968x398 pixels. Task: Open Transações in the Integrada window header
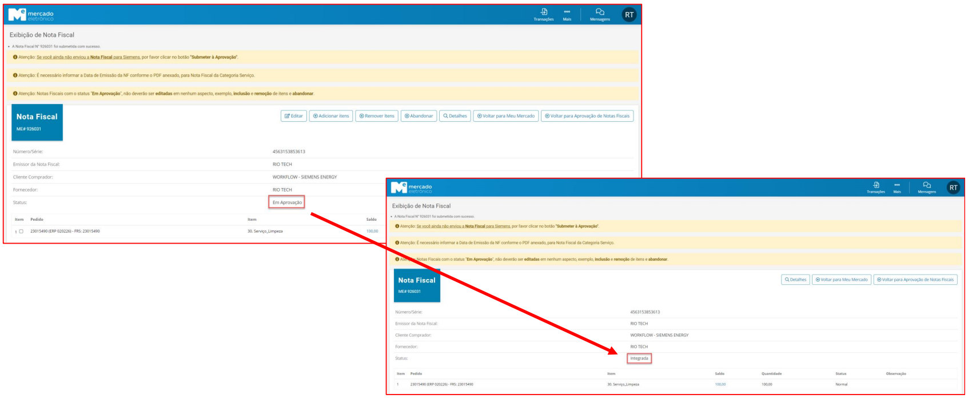pos(876,188)
